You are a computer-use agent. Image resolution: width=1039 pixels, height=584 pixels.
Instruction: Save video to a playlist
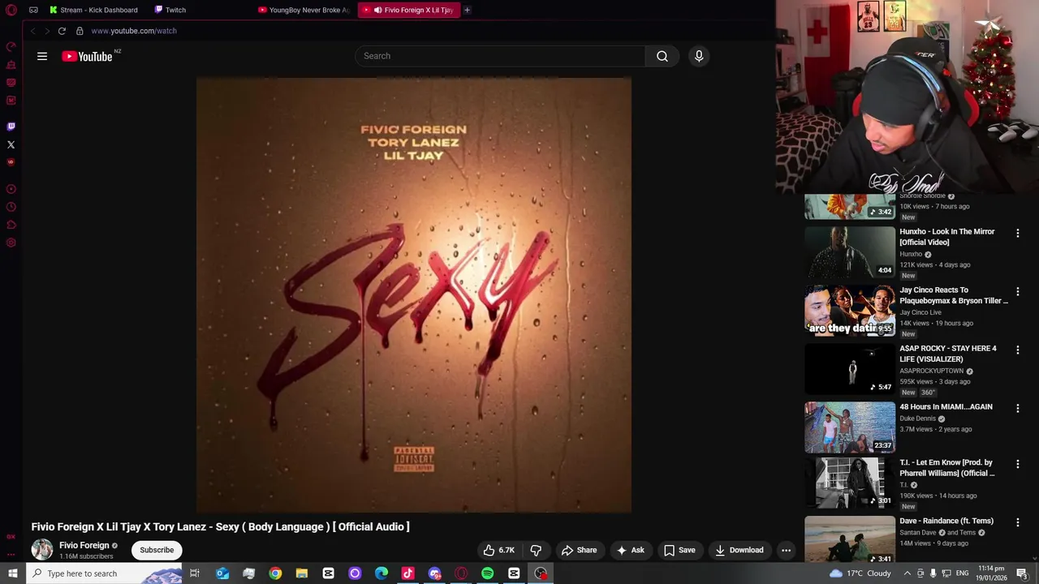[679, 550]
